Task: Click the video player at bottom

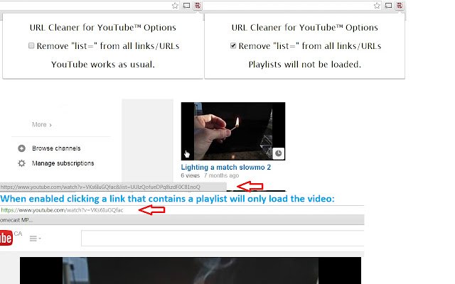Action: click(191, 271)
